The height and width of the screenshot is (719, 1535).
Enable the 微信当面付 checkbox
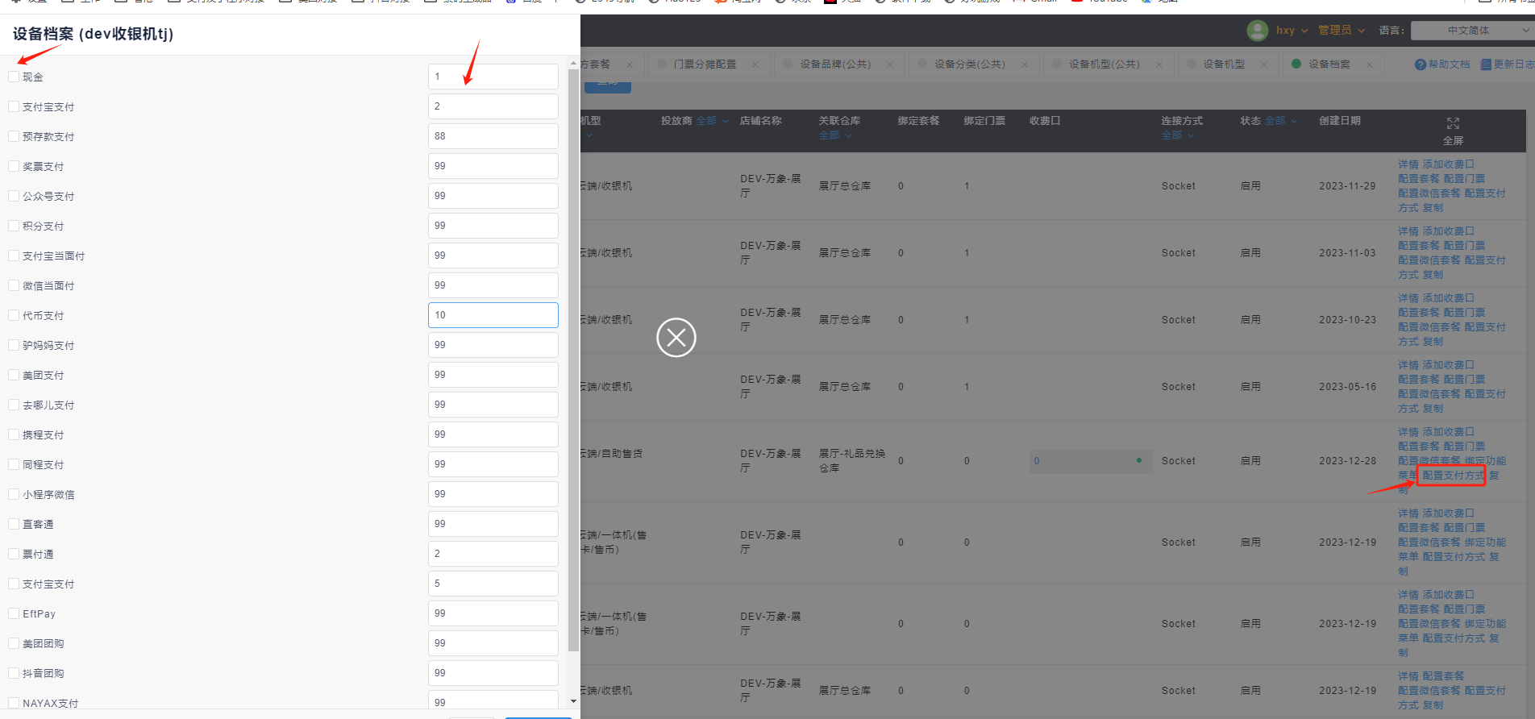[x=14, y=285]
